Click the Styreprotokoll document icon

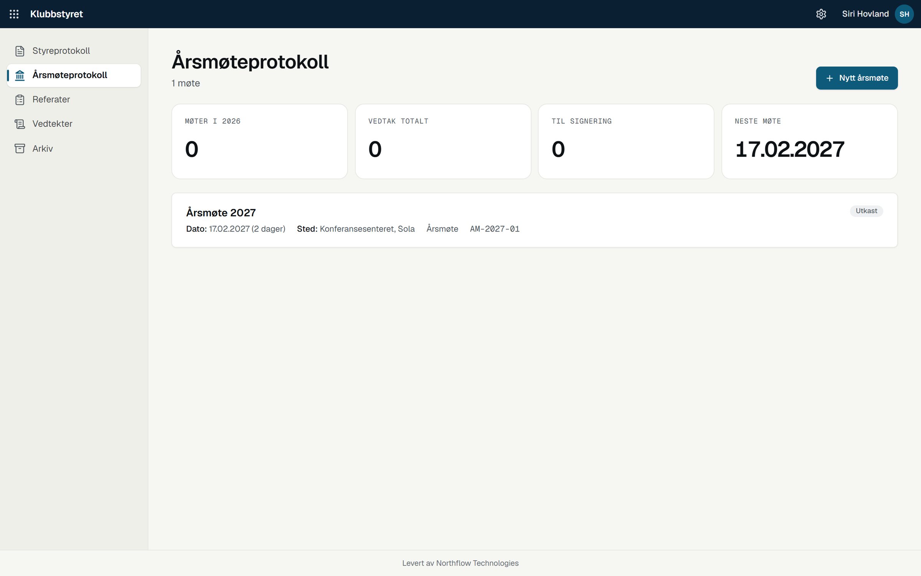pos(20,51)
